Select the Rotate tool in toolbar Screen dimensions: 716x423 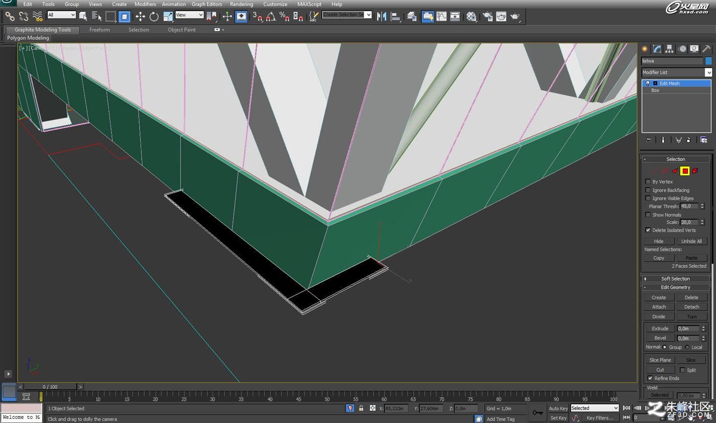(154, 17)
